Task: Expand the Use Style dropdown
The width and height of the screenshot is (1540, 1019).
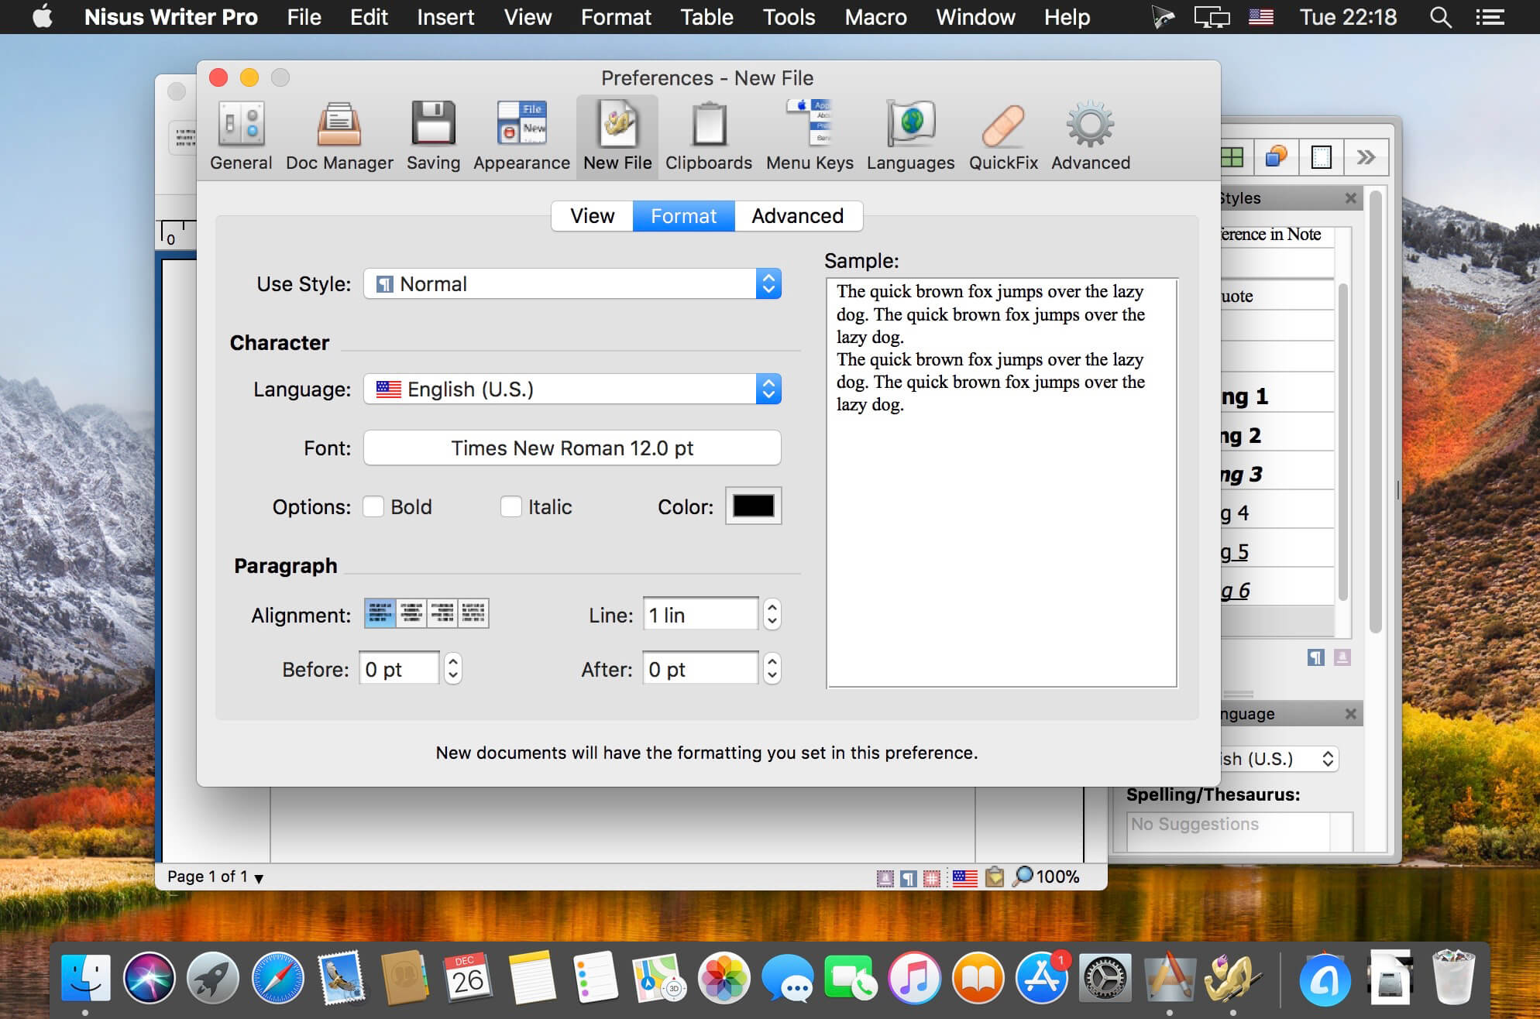Action: click(x=768, y=284)
